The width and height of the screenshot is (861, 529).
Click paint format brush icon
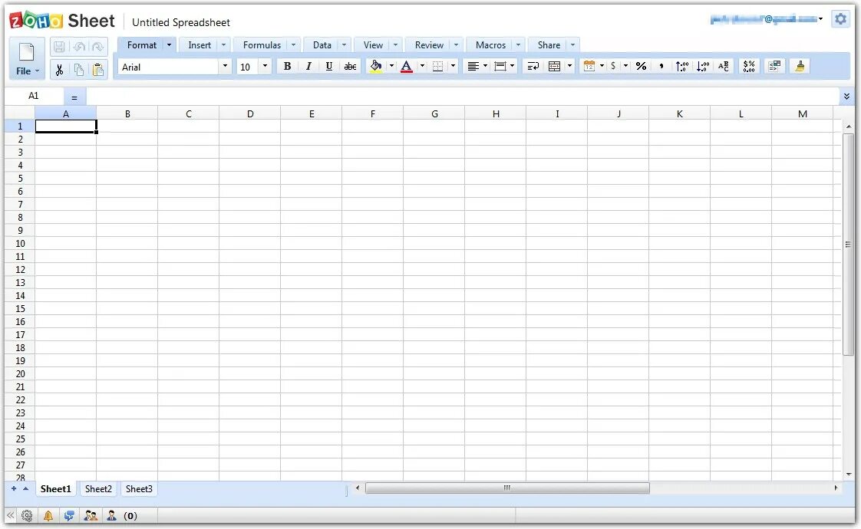tap(800, 67)
